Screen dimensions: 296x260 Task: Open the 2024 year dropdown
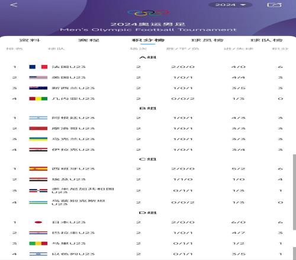click(230, 5)
